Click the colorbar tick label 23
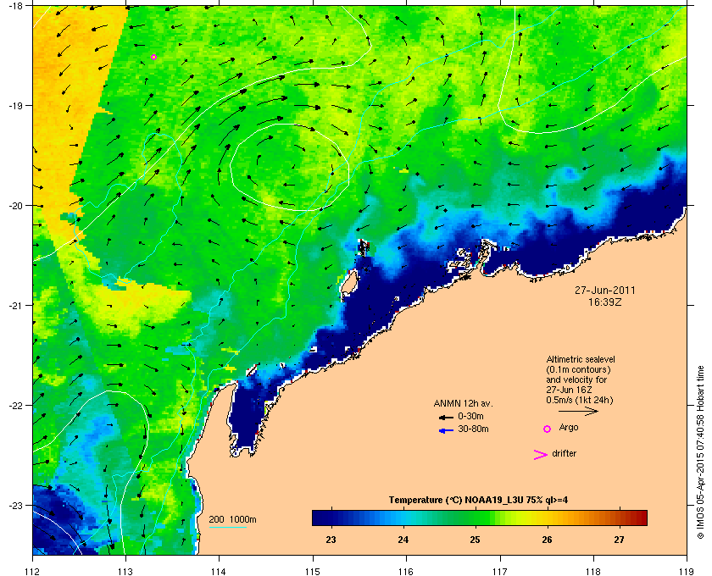This screenshot has width=712, height=576. click(x=331, y=540)
